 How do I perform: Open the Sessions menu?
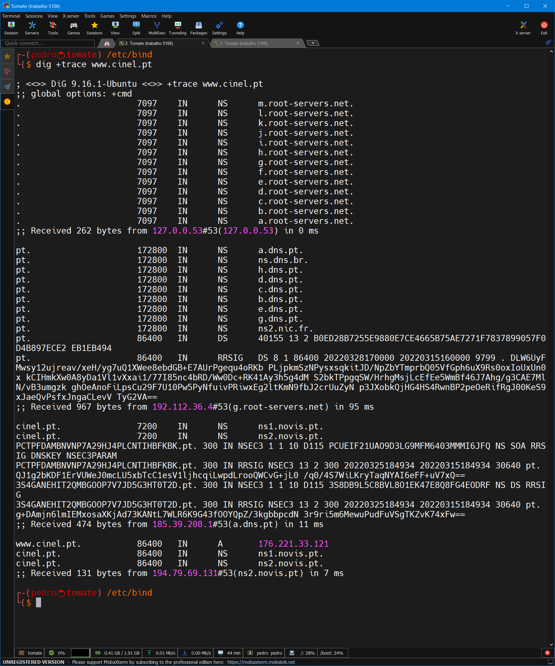pos(33,16)
